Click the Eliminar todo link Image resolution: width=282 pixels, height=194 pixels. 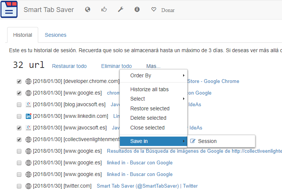116,66
